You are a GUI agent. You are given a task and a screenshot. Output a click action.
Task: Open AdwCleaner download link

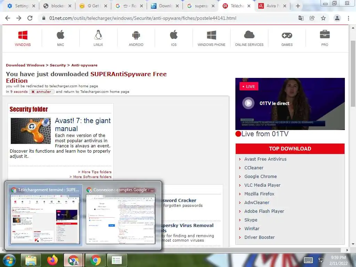pyautogui.click(x=257, y=202)
